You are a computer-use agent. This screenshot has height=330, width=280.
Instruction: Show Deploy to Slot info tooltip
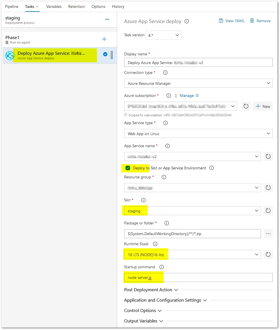(x=211, y=168)
